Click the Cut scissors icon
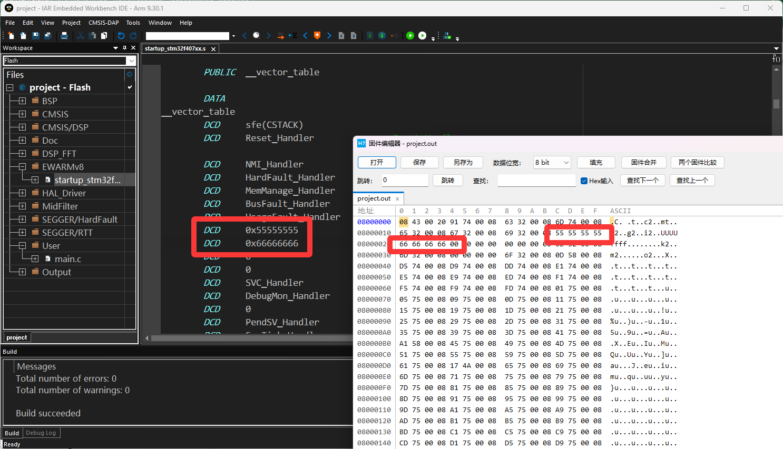783x449 pixels. (x=81, y=35)
